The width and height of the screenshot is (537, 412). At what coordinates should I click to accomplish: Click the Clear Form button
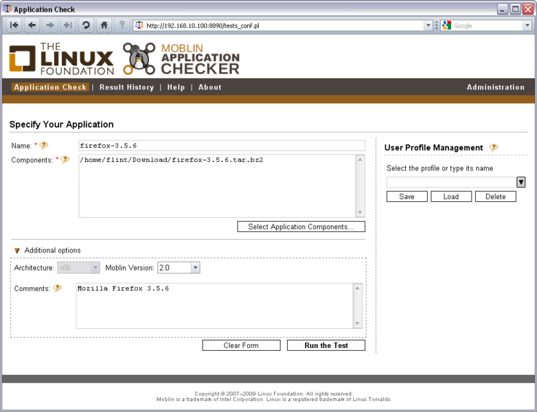pos(241,345)
